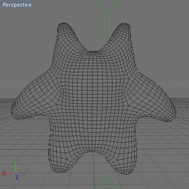This screenshot has height=189, width=189.
Task: Click the XYZ axis orientation gizmo
Action: click(x=11, y=170)
